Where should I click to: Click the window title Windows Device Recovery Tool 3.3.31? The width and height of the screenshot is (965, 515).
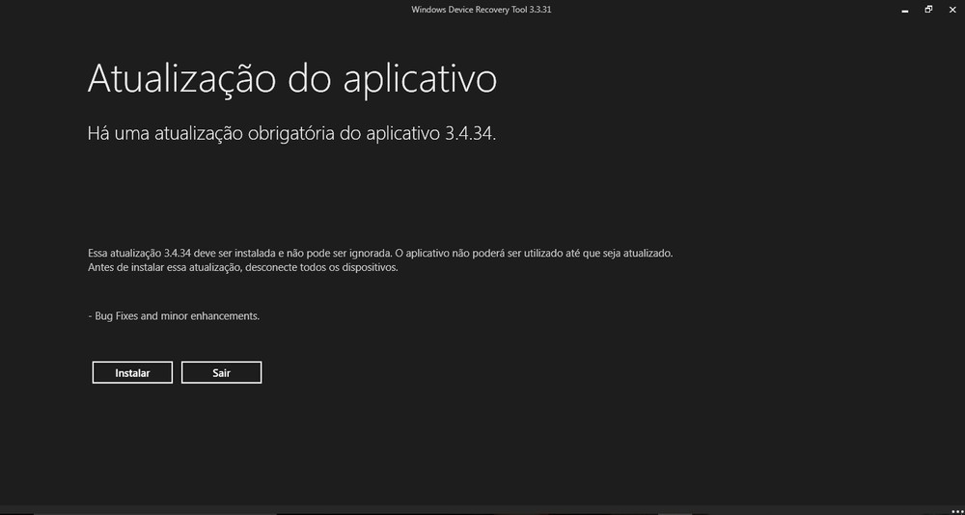482,10
